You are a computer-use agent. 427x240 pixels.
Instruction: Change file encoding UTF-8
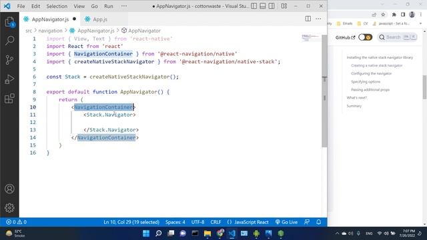[197, 222]
